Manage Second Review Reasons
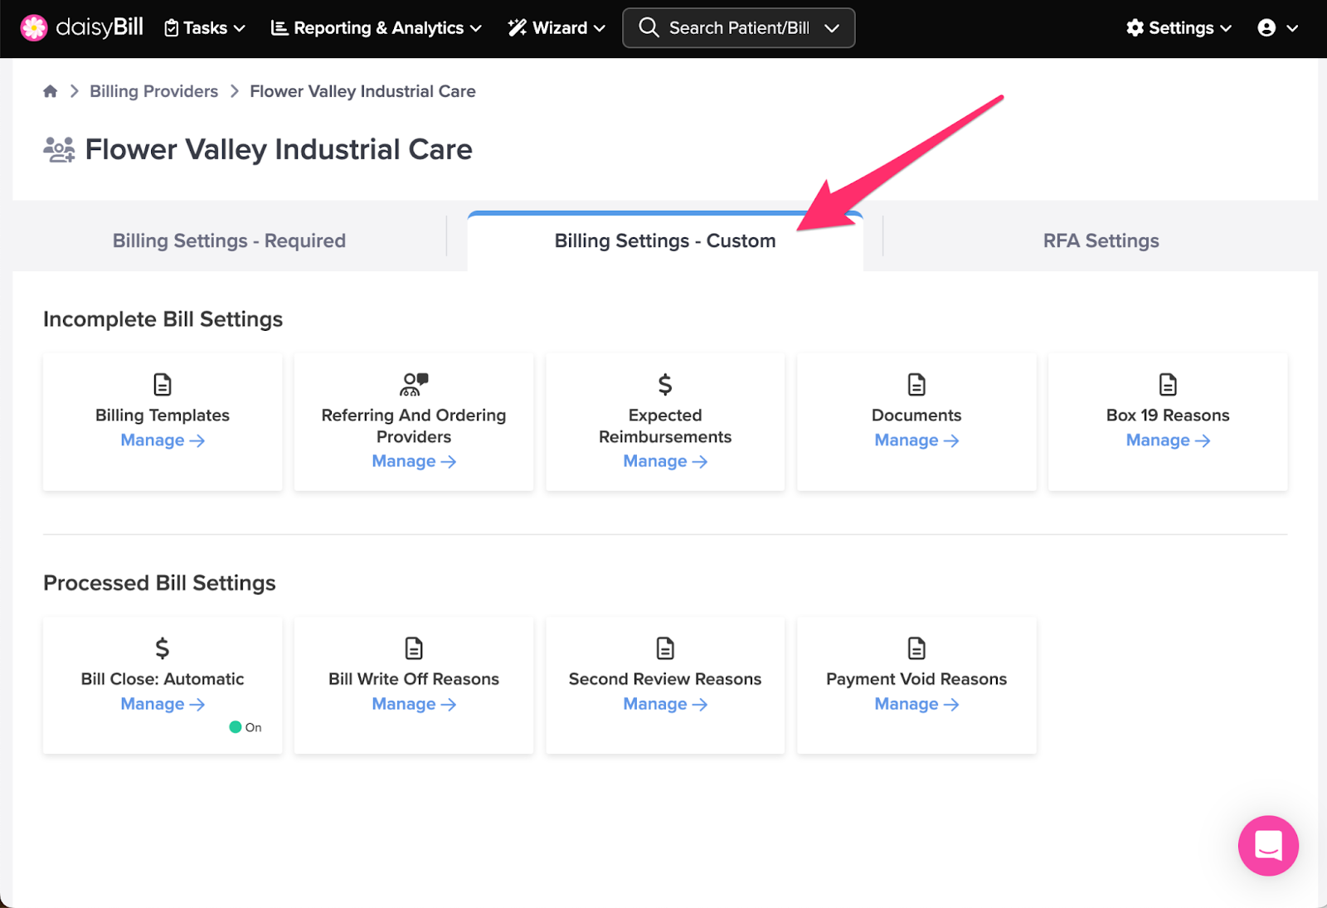This screenshot has width=1327, height=908. (x=665, y=704)
